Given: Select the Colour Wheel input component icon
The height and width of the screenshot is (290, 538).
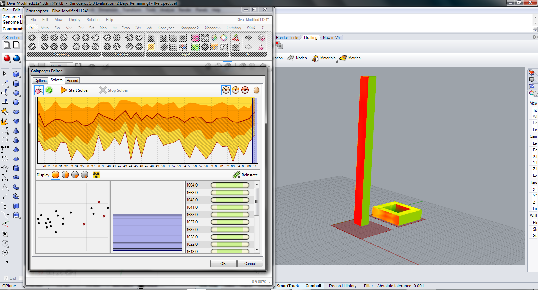Looking at the screenshot, I should [x=224, y=38].
